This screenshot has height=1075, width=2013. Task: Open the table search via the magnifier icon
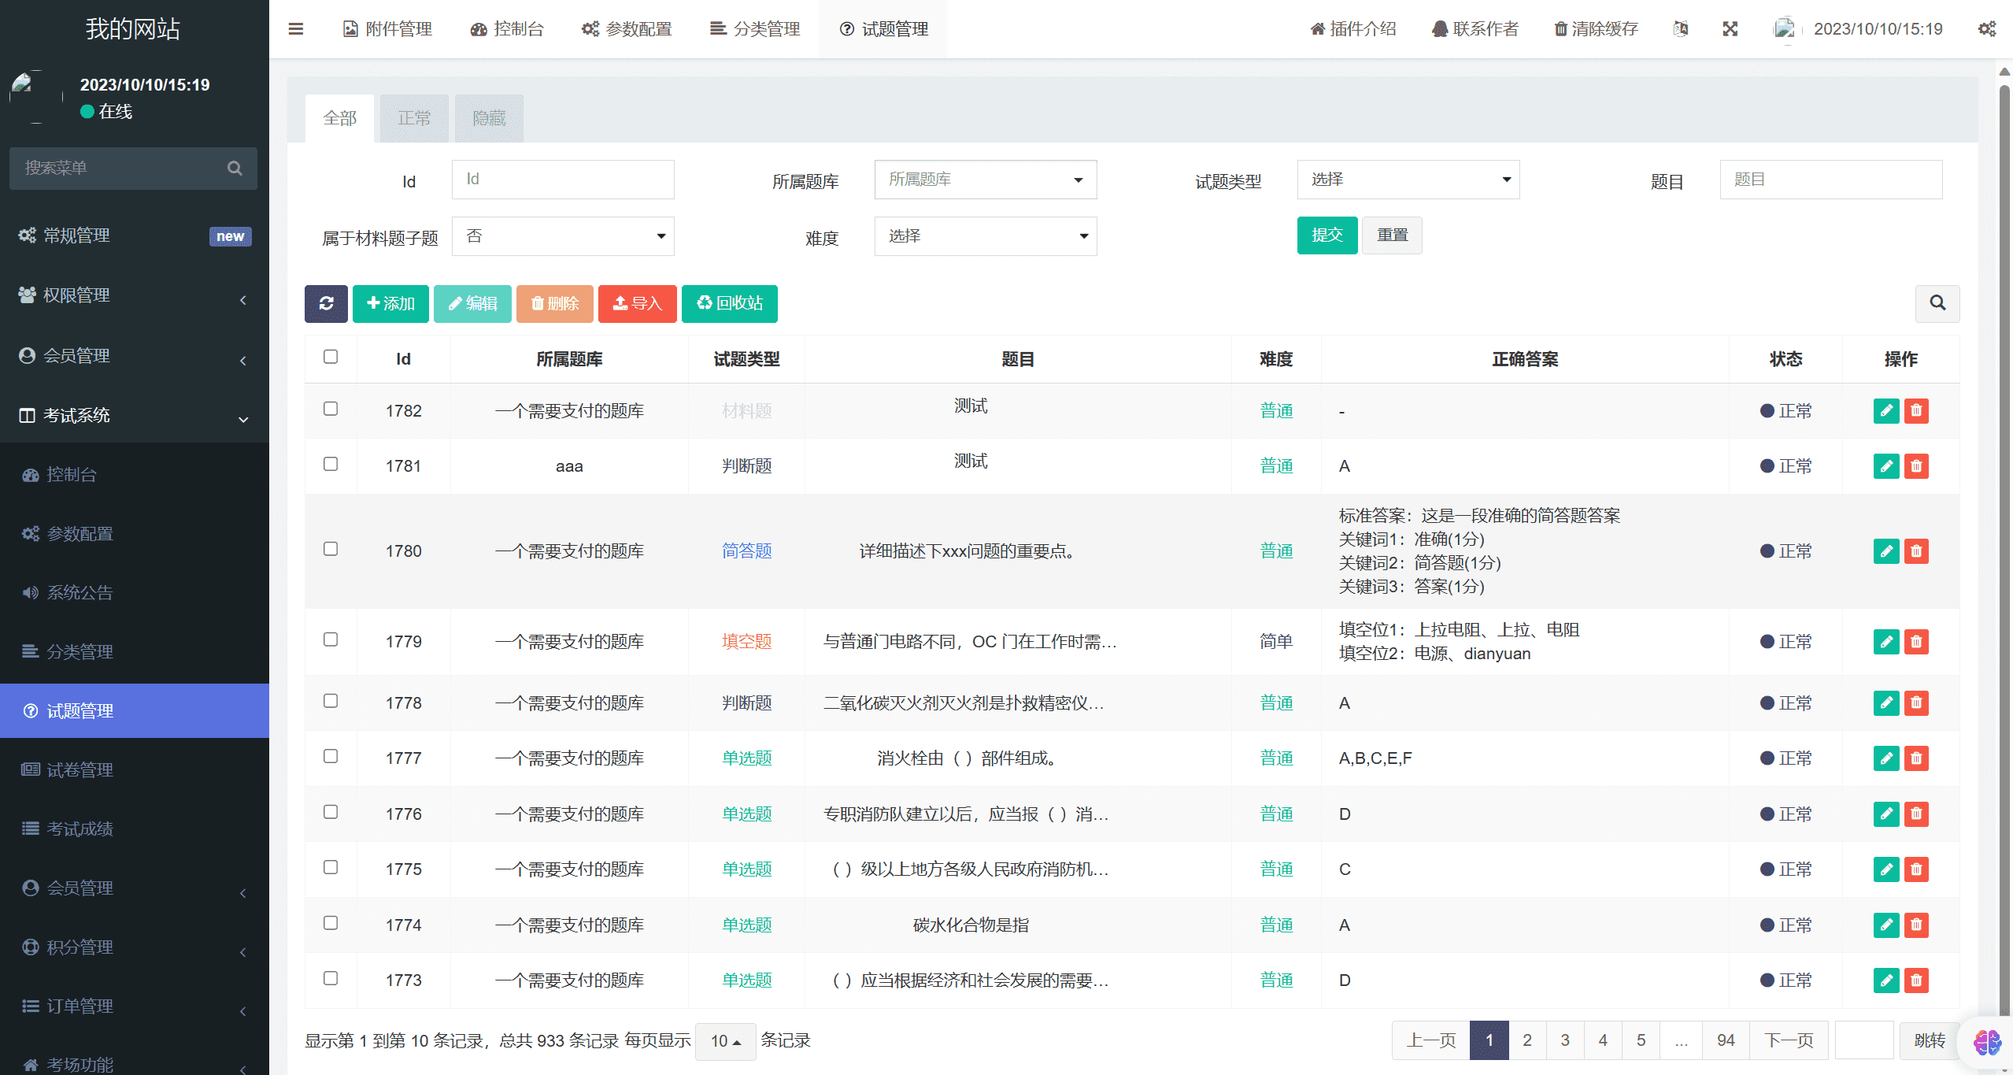coord(1937,303)
